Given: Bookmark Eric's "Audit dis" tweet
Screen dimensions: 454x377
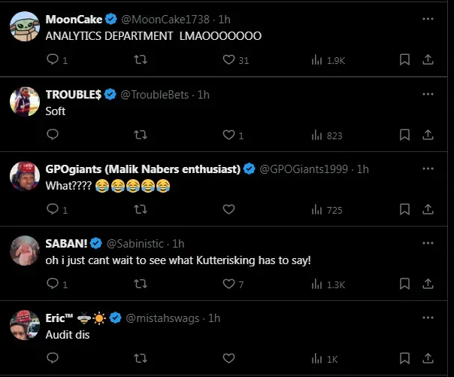Looking at the screenshot, I should (x=404, y=359).
